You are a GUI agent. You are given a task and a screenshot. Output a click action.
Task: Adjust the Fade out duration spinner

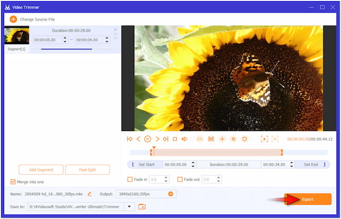(219, 179)
